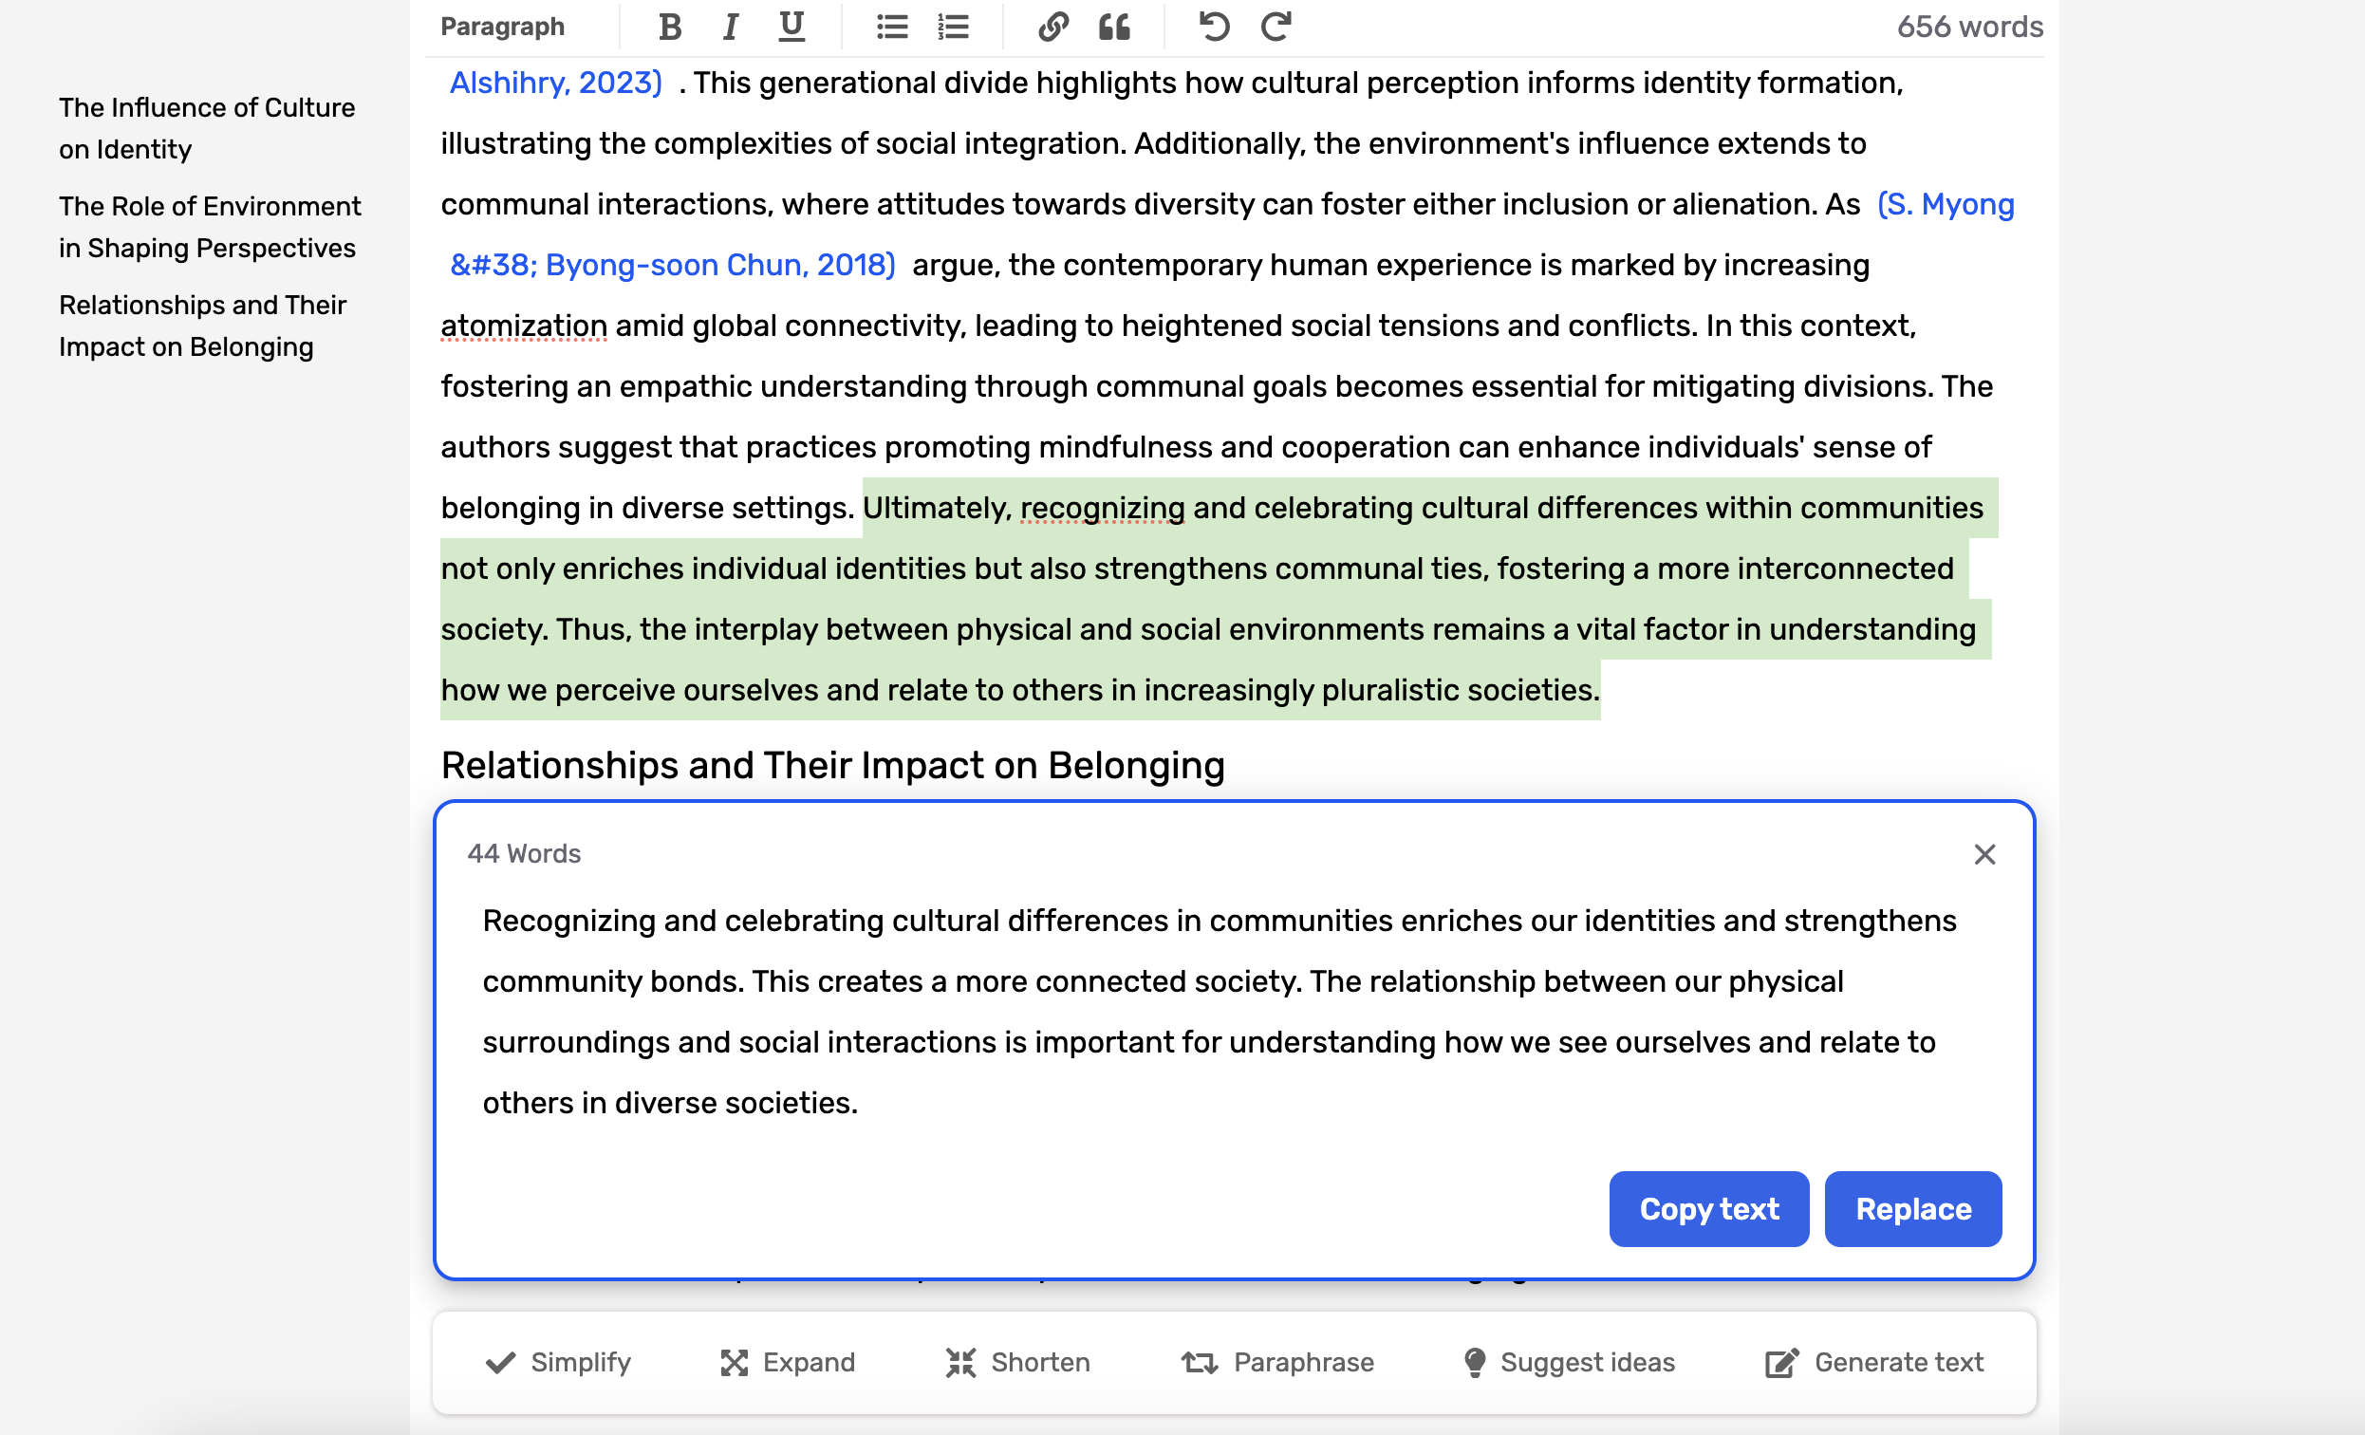This screenshot has width=2365, height=1435.
Task: Shorten the selected text
Action: 1017,1362
